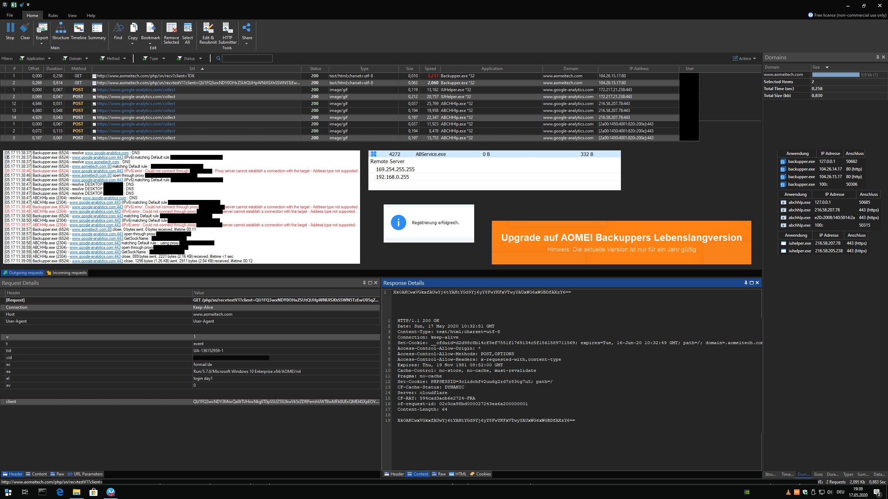The image size is (888, 499).
Task: Open the Timeline view icon
Action: click(79, 32)
